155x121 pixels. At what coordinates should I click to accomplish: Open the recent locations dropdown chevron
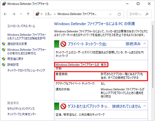coord(21,14)
